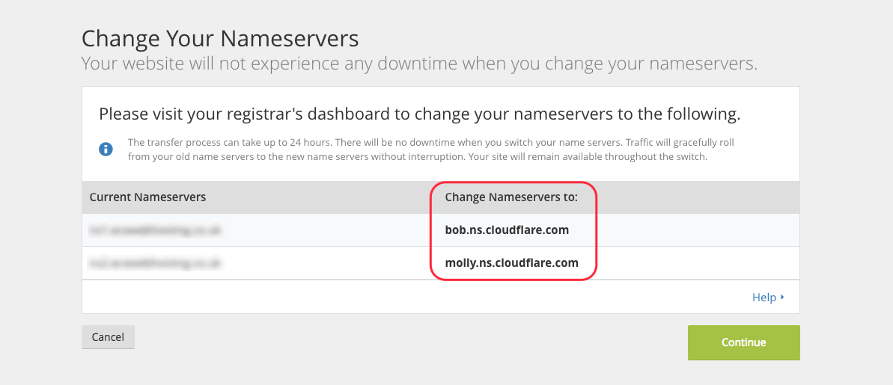Click the downtime subtitle below the title
Screen dimensions: 893x385
coord(419,64)
